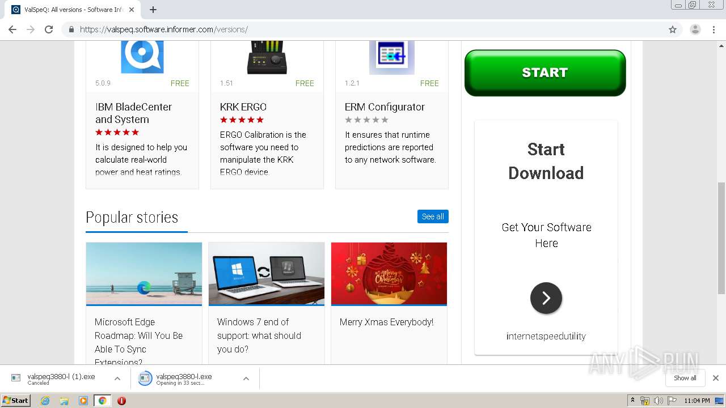
Task: Open Windows 7 end of support thumbnail
Action: [267, 274]
